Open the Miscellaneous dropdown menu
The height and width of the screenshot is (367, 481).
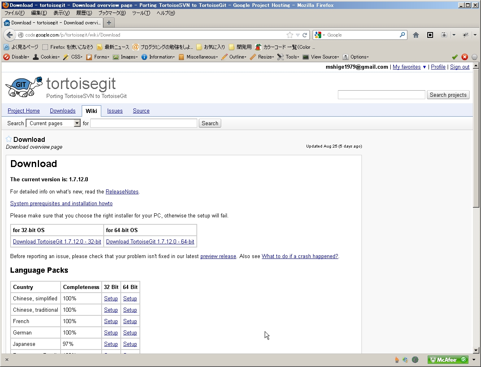[198, 57]
